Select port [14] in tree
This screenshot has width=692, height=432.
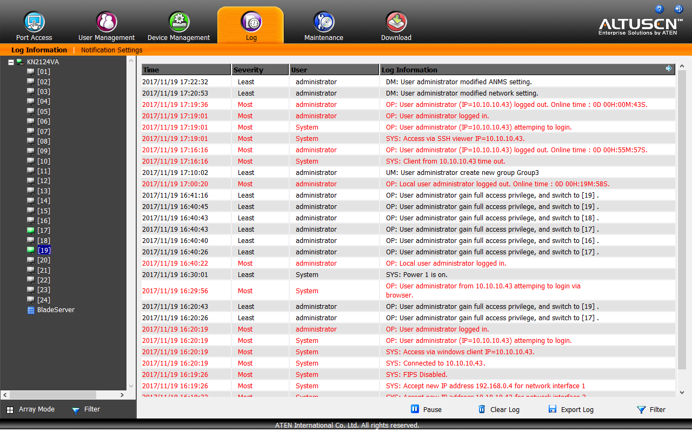[44, 201]
